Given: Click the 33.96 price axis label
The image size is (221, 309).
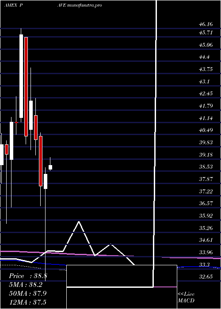Looking at the screenshot, I should [x=206, y=252].
